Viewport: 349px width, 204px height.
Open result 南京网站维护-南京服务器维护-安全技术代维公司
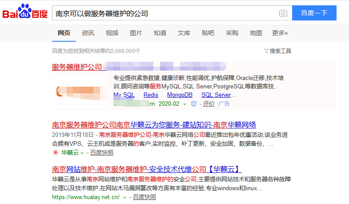pos(147,169)
